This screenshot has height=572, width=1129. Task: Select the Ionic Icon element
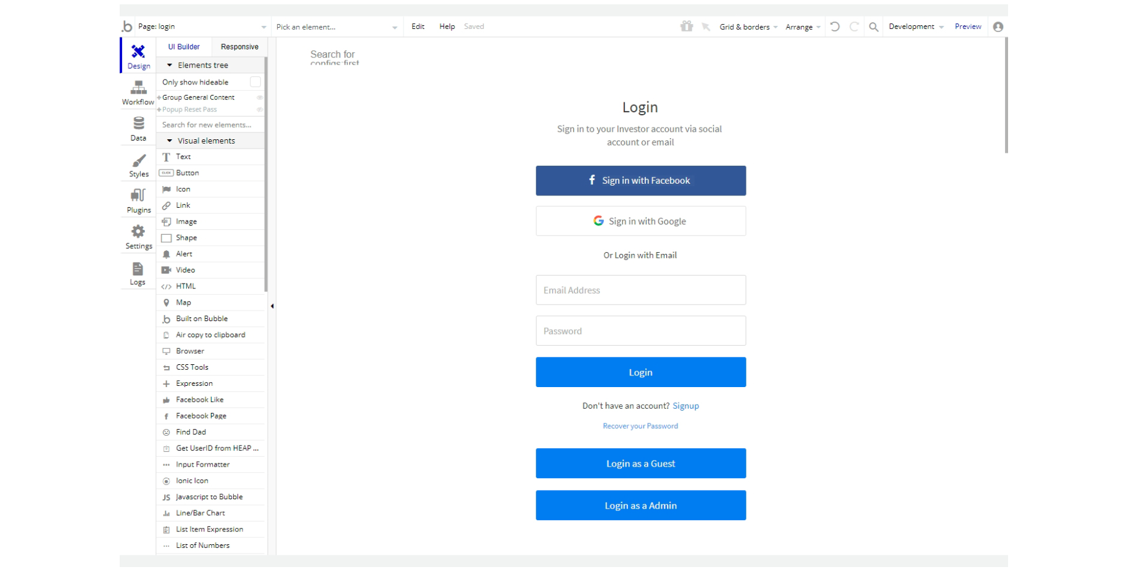coord(211,481)
